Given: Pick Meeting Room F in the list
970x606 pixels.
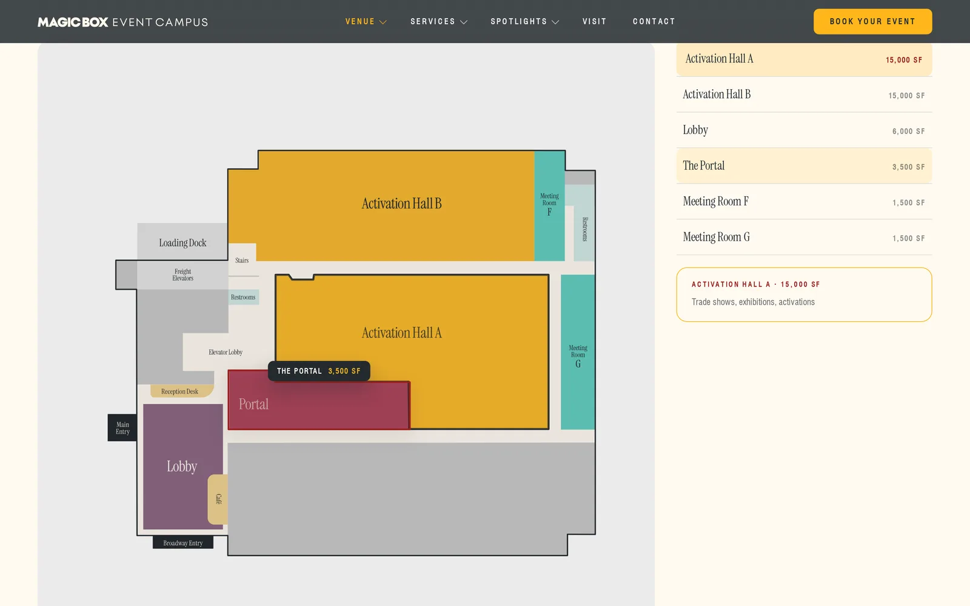Looking at the screenshot, I should click(804, 202).
